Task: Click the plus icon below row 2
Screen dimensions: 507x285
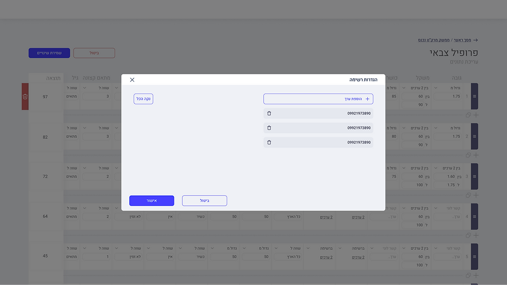Action: pyautogui.click(x=476, y=155)
